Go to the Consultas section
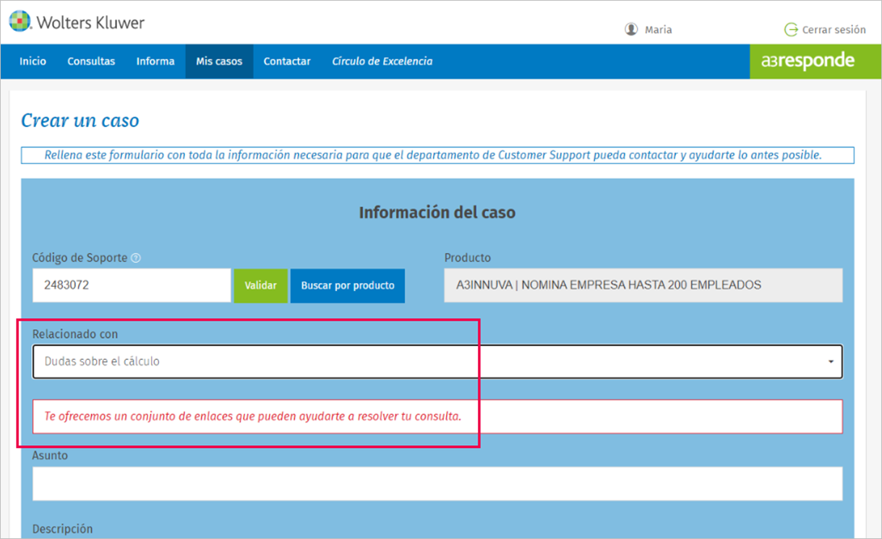The height and width of the screenshot is (539, 882). 91,61
